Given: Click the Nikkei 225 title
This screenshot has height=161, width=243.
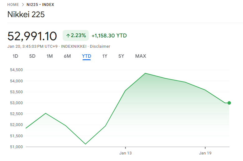Looking at the screenshot, I should point(26,14).
